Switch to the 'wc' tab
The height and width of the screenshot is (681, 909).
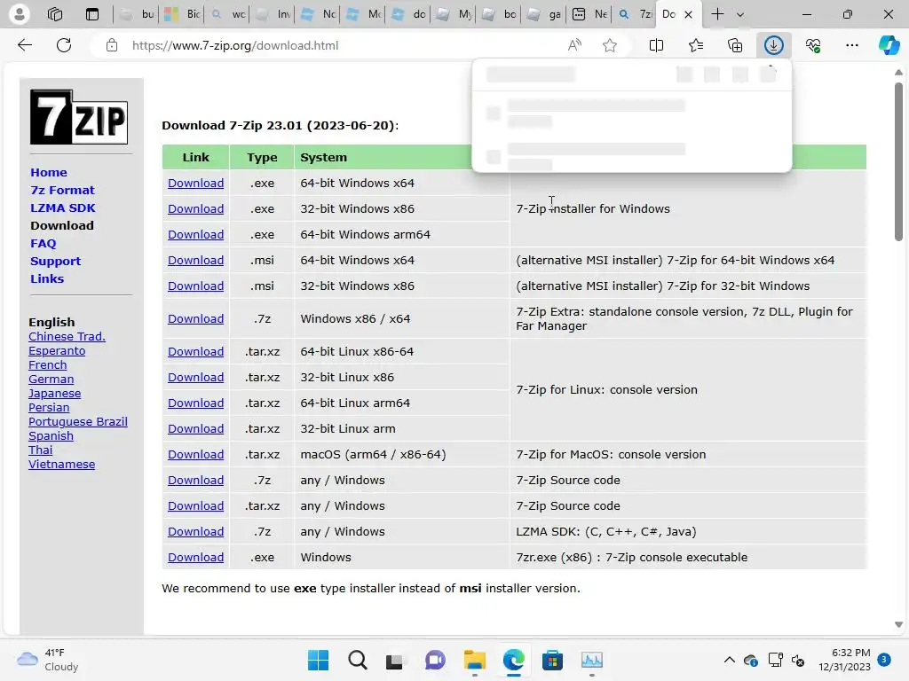coord(227,14)
